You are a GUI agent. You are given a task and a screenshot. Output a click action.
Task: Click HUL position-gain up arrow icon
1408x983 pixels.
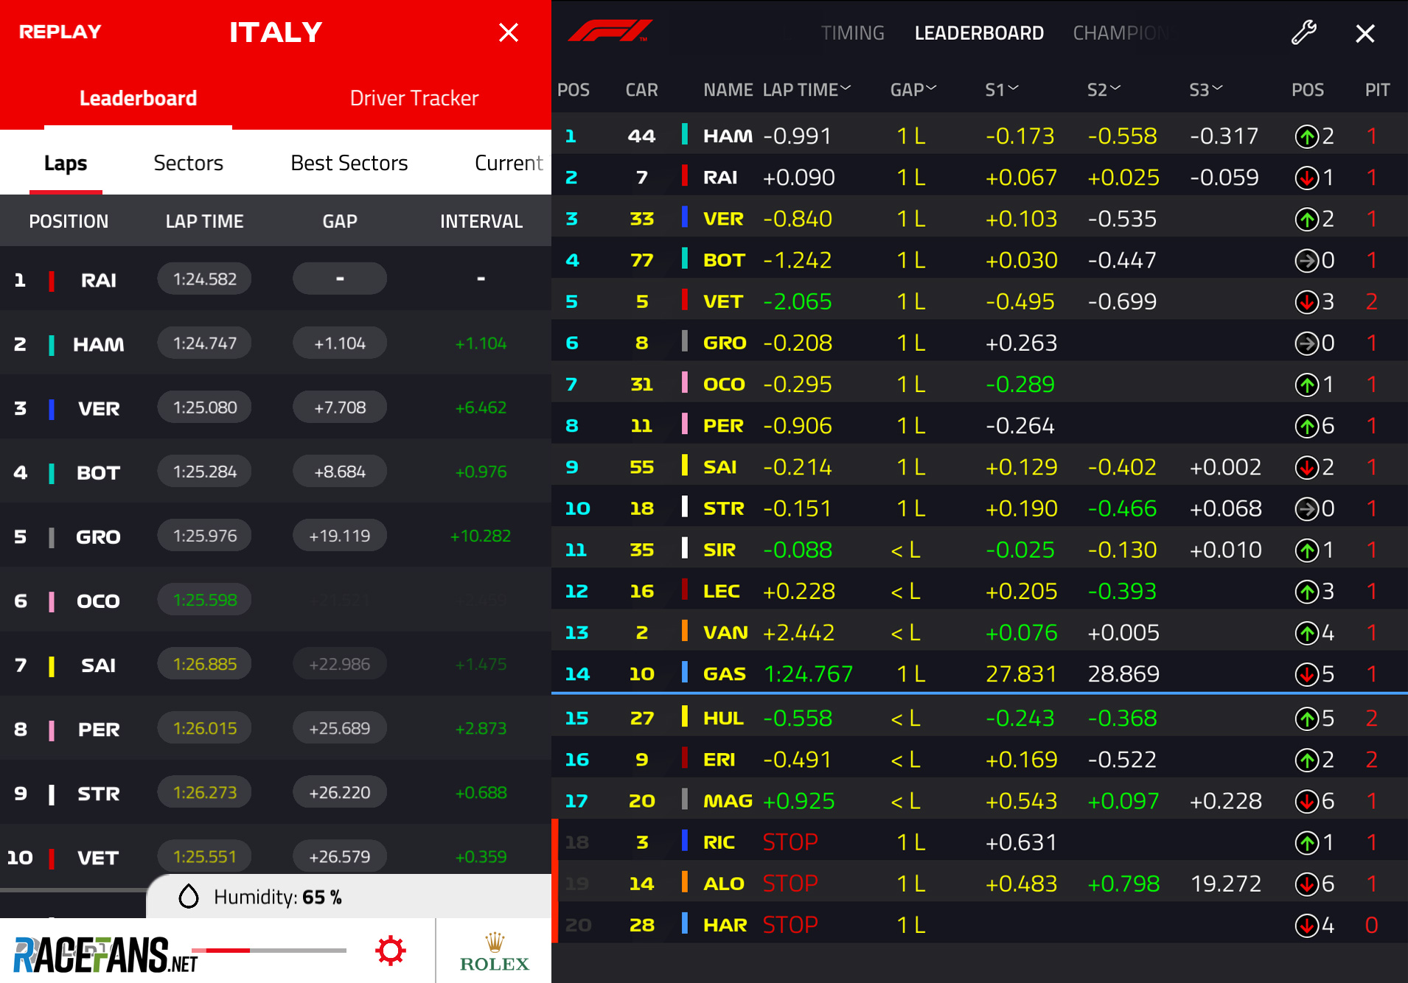click(x=1307, y=718)
